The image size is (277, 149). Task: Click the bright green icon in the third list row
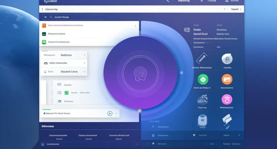[44, 42]
